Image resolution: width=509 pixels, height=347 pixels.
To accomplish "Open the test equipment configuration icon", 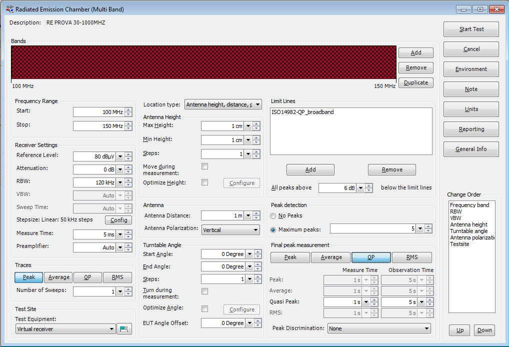I will pos(124,329).
